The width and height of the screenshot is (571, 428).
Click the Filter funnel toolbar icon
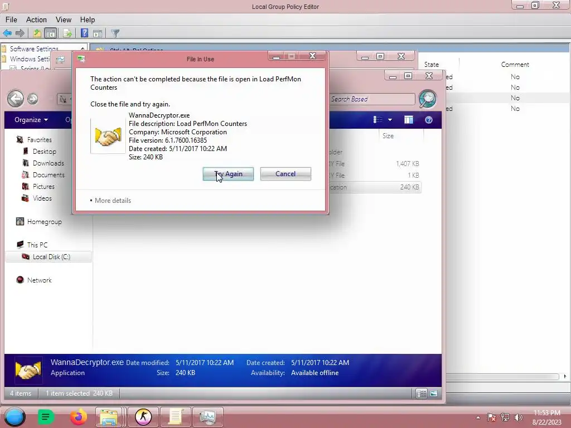[x=115, y=33]
